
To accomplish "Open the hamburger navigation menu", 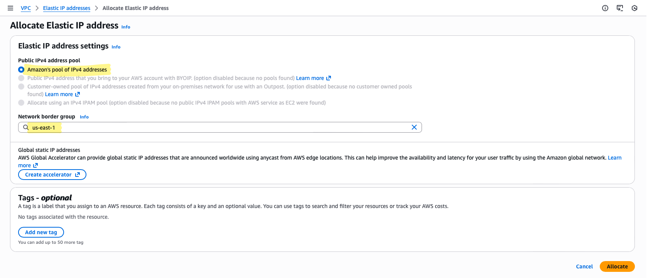I will 10,8.
